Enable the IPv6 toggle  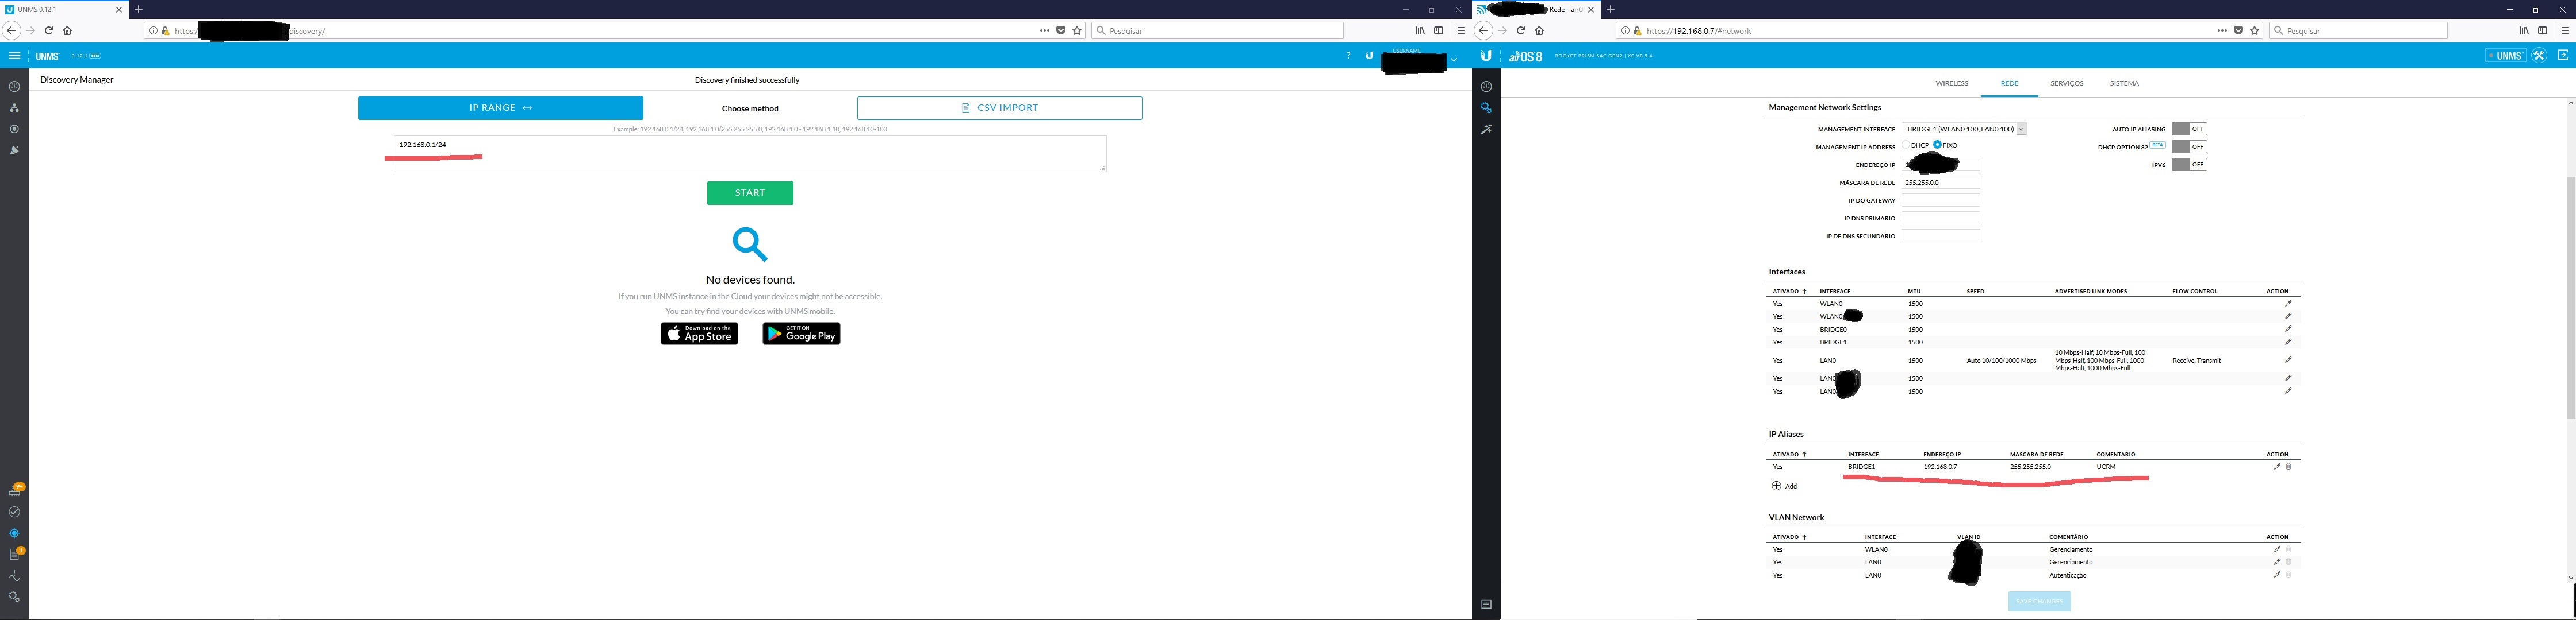point(2189,165)
